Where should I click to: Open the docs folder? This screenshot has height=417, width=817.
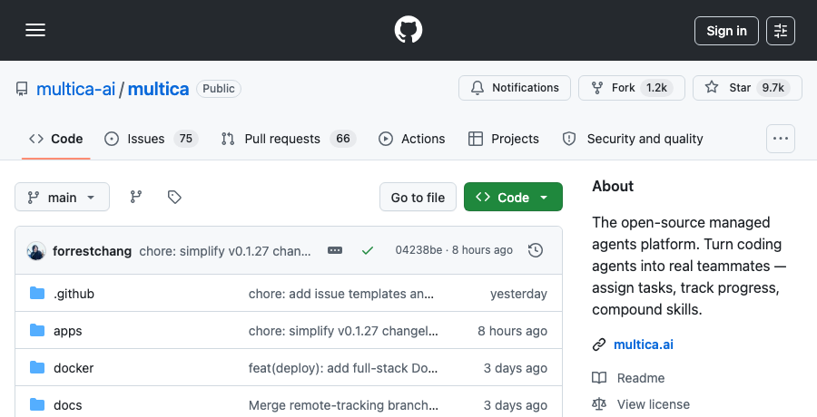[x=68, y=405]
